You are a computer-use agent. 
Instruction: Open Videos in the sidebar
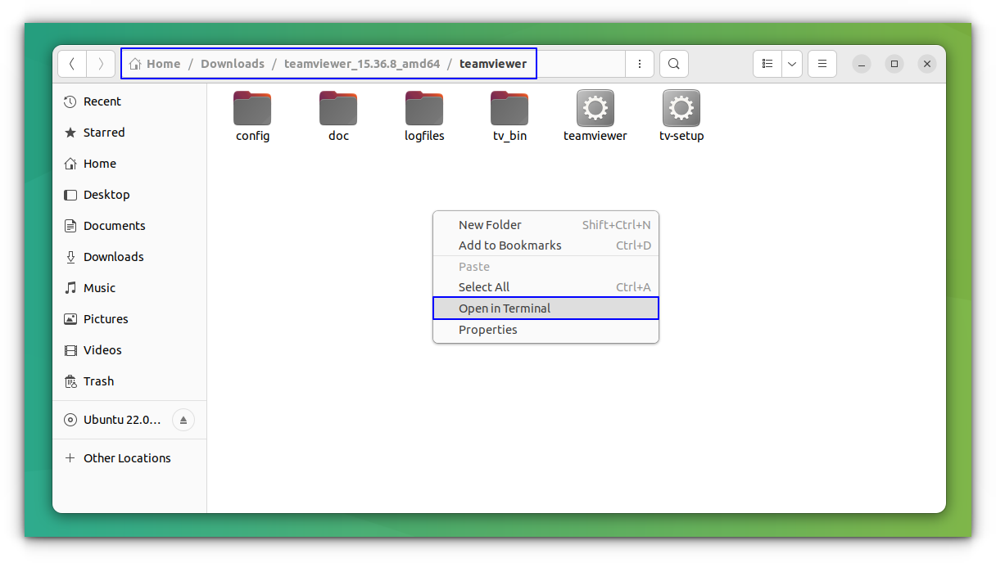[129, 350]
